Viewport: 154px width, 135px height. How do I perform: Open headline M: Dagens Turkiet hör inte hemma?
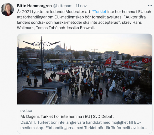[67, 117]
